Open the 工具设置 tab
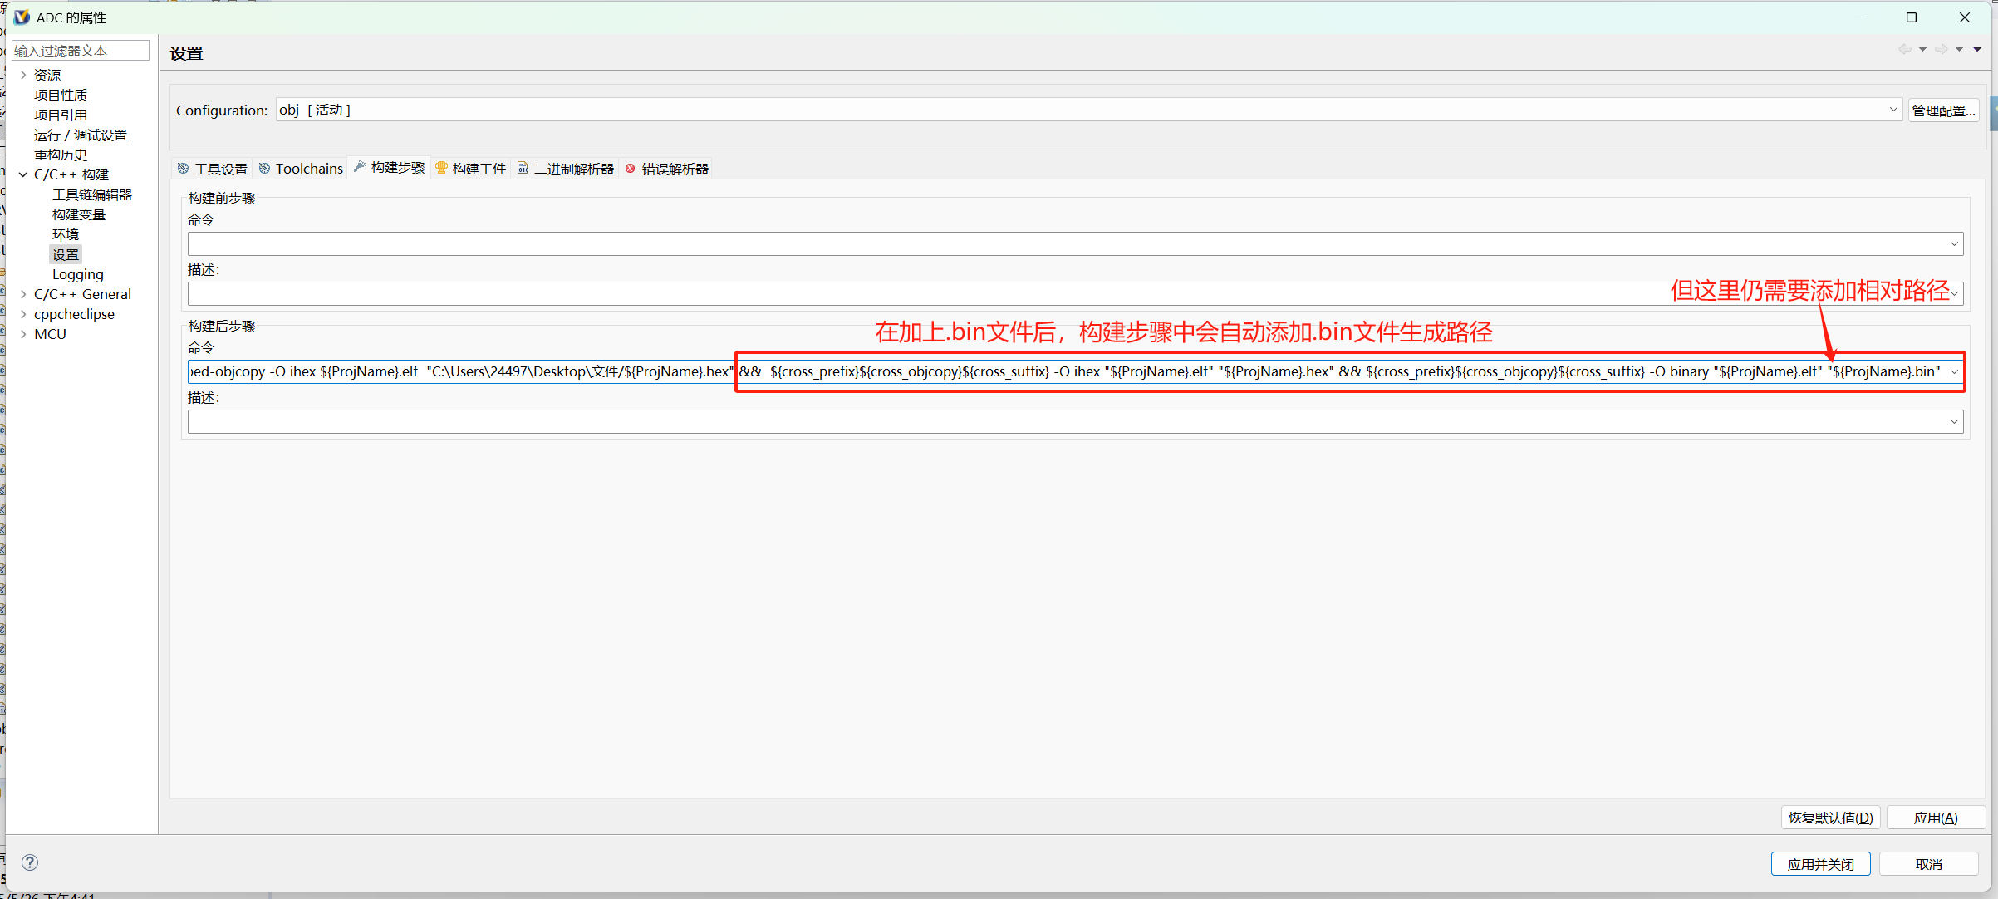Image resolution: width=1998 pixels, height=899 pixels. click(x=213, y=169)
